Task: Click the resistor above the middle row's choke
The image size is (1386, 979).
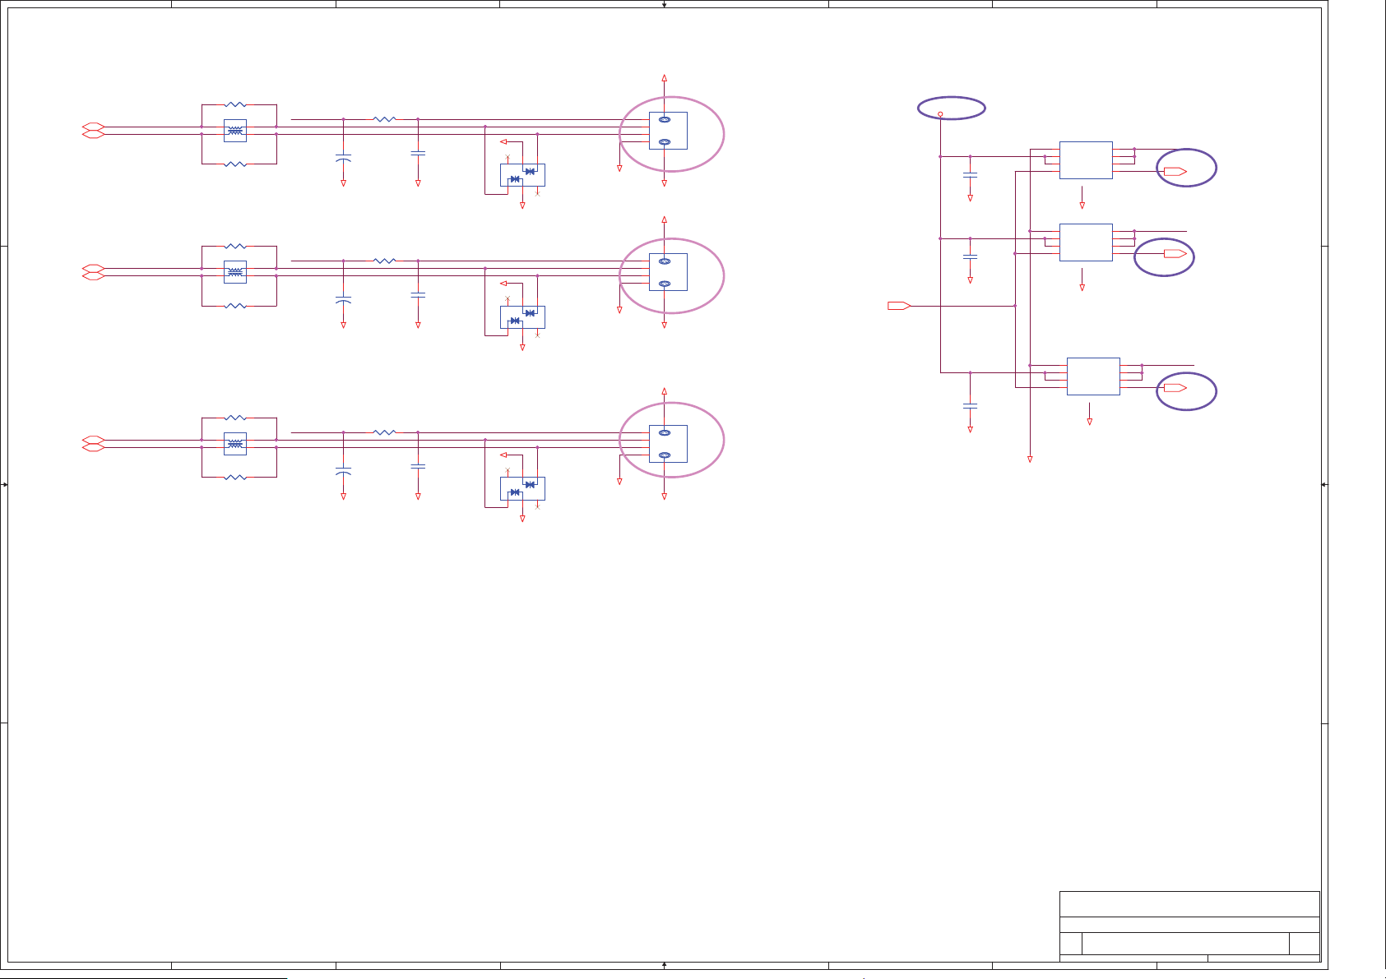Action: click(235, 246)
